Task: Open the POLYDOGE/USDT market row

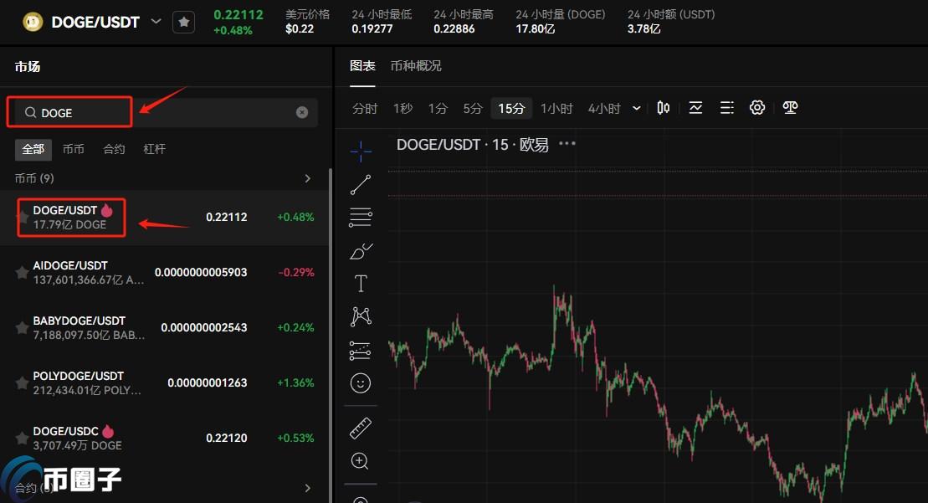Action: pyautogui.click(x=164, y=382)
